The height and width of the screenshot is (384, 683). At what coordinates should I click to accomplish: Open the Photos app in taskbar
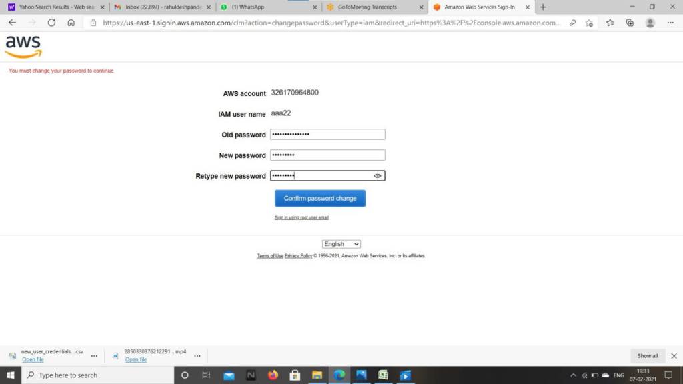(361, 375)
